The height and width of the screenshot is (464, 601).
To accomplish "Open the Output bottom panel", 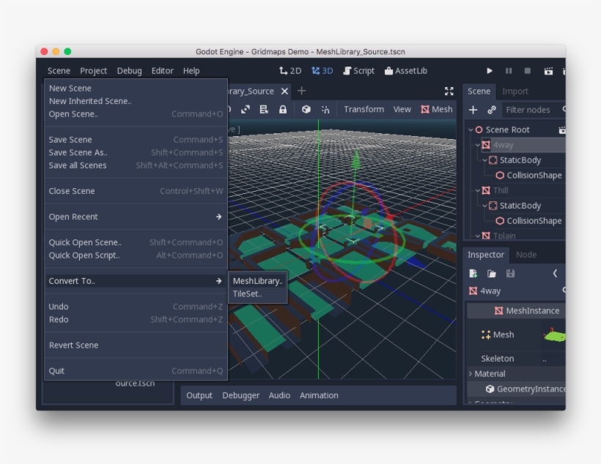I will click(x=199, y=395).
